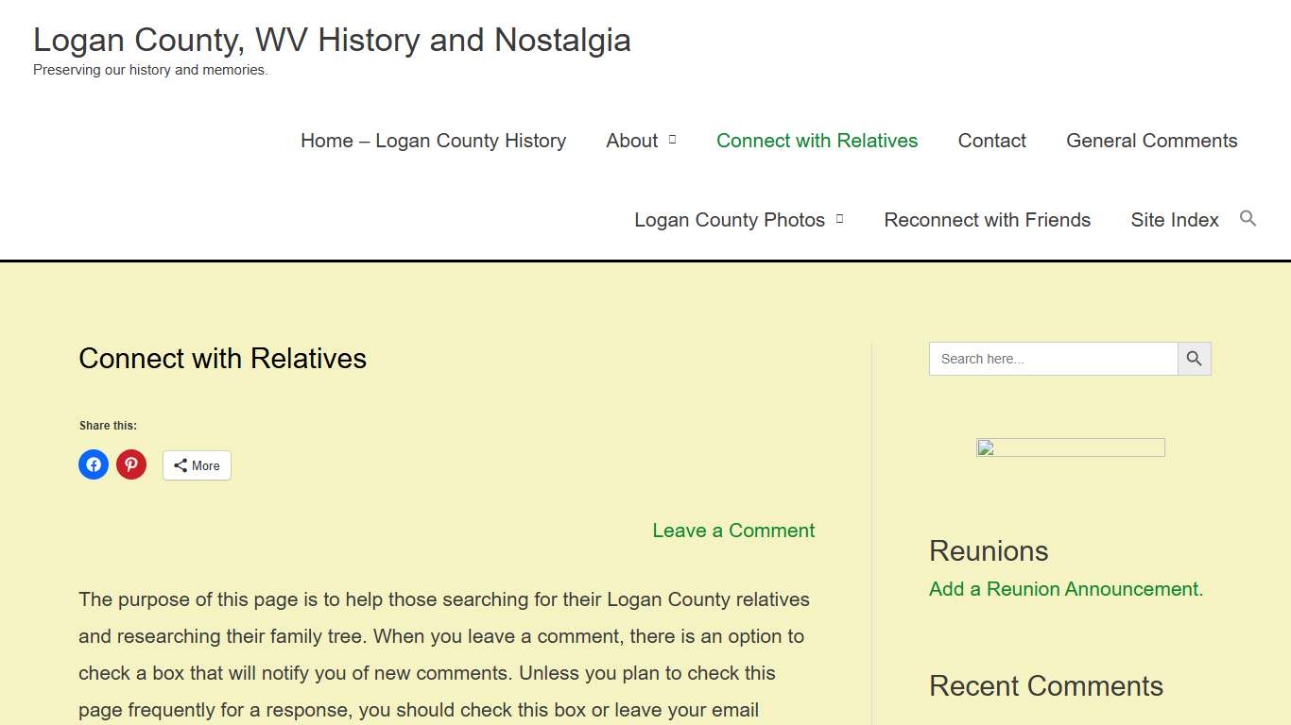Click the search magnifier icon in navigation
The image size is (1291, 725).
1248,219
